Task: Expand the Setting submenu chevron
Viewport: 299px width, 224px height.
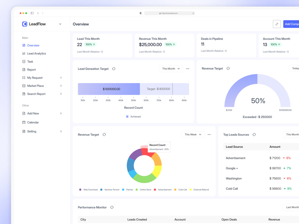Action: point(61,131)
